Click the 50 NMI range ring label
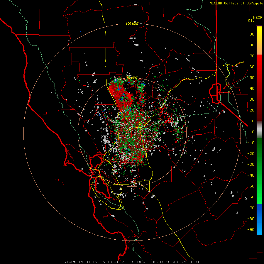This screenshot has height=264, width=264. click(x=132, y=78)
